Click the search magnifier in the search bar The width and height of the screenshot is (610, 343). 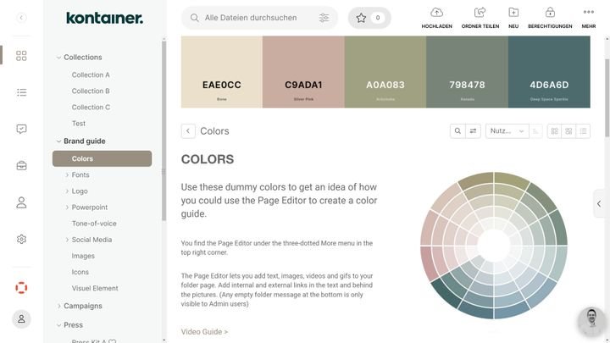click(x=195, y=18)
